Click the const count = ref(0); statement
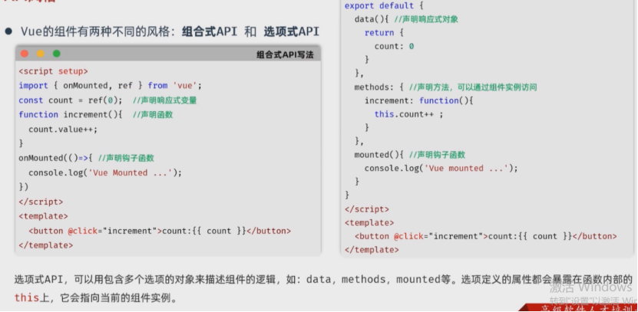Viewport: 638px width, 312px height. [71, 100]
